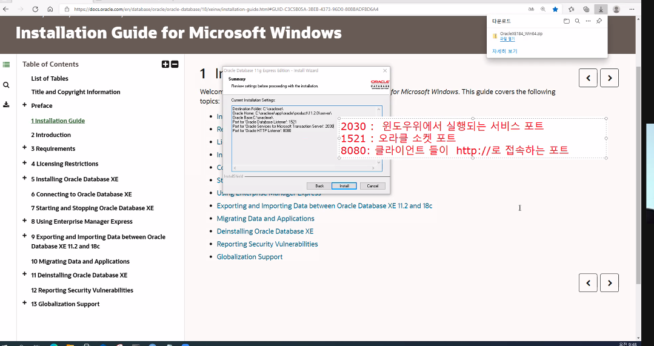Open Deinstalling Oracle Database XE page link

(265, 231)
